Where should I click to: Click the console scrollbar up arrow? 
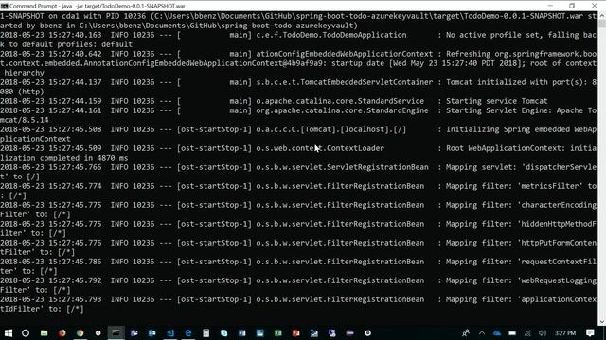pos(602,15)
